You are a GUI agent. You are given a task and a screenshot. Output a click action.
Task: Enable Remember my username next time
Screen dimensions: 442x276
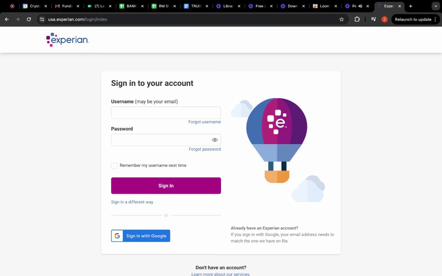pyautogui.click(x=114, y=166)
